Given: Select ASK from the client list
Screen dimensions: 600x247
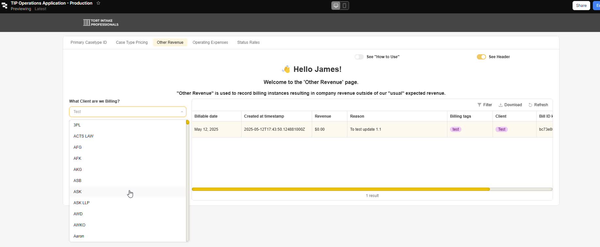Looking at the screenshot, I should pyautogui.click(x=77, y=192).
